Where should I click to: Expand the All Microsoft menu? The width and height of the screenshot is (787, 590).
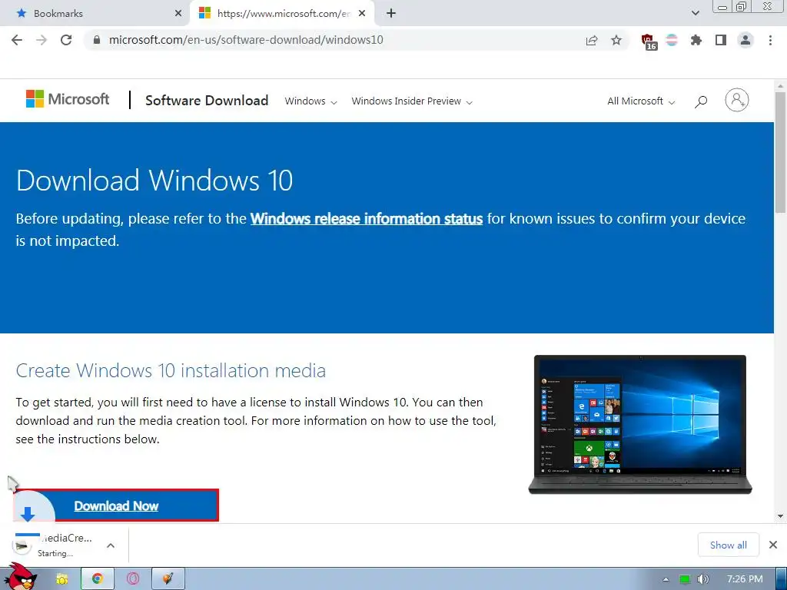click(x=641, y=101)
